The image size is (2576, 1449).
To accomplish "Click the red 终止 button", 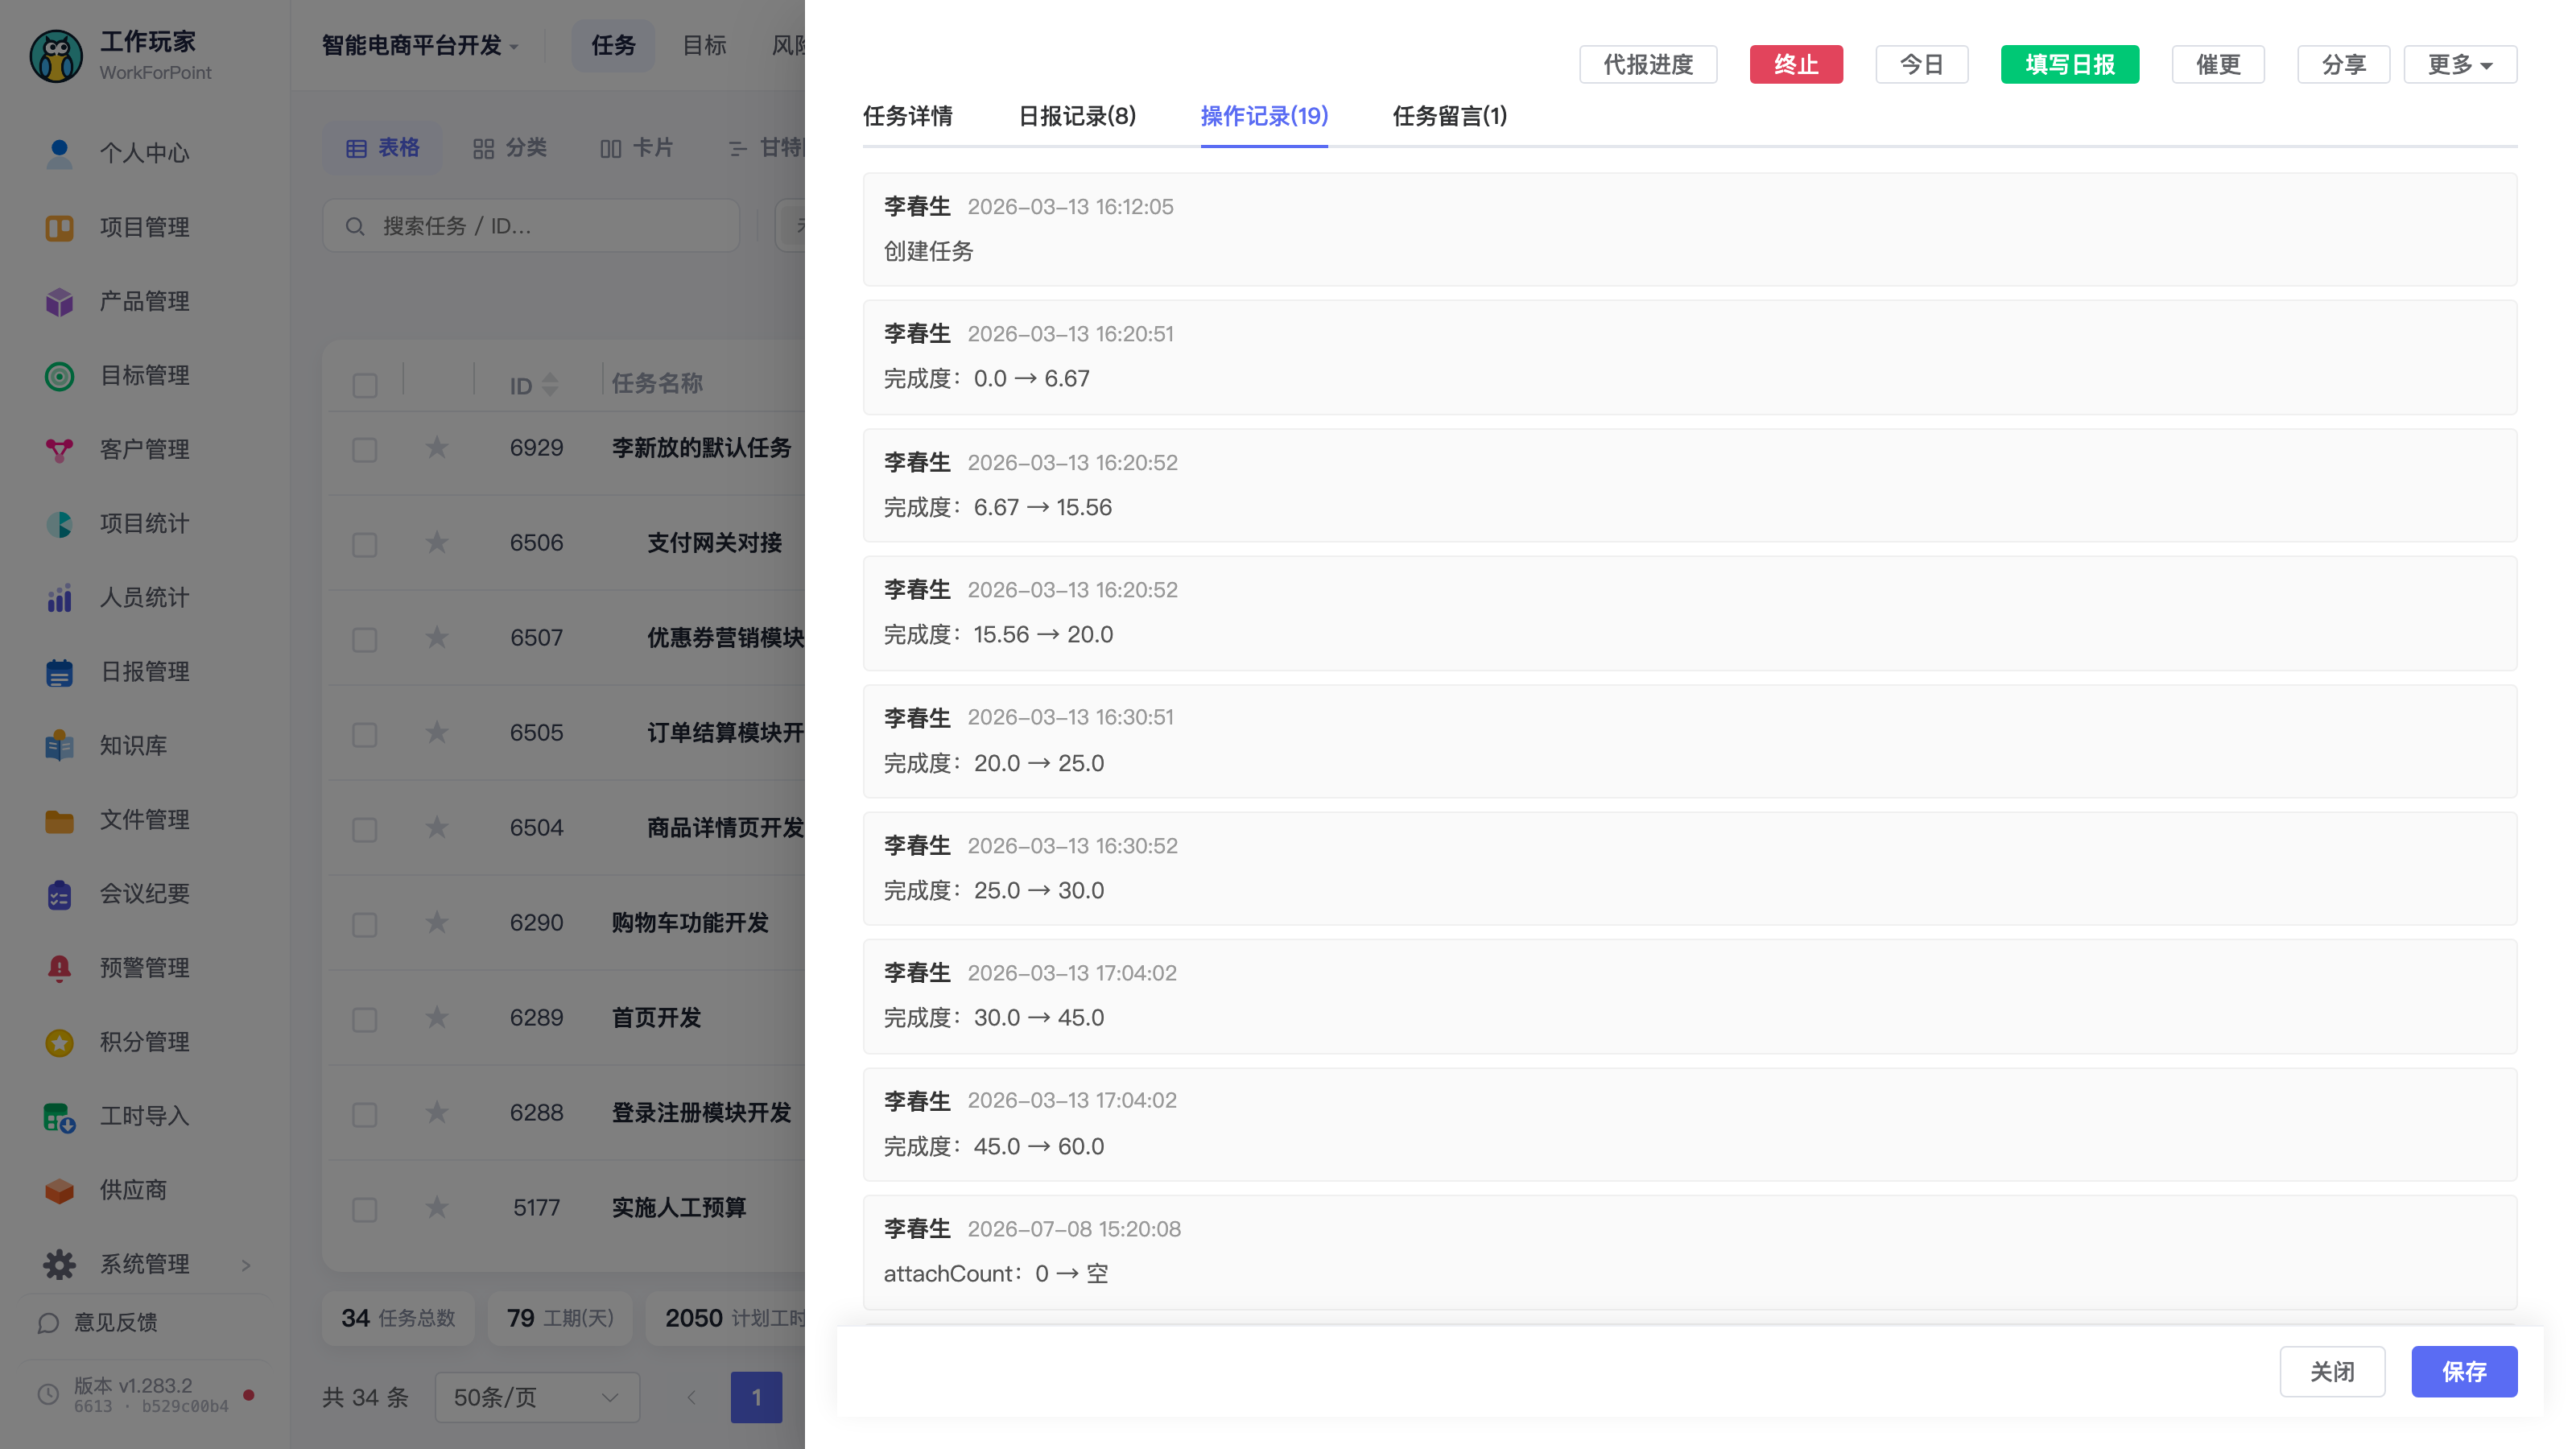I will [x=1796, y=65].
